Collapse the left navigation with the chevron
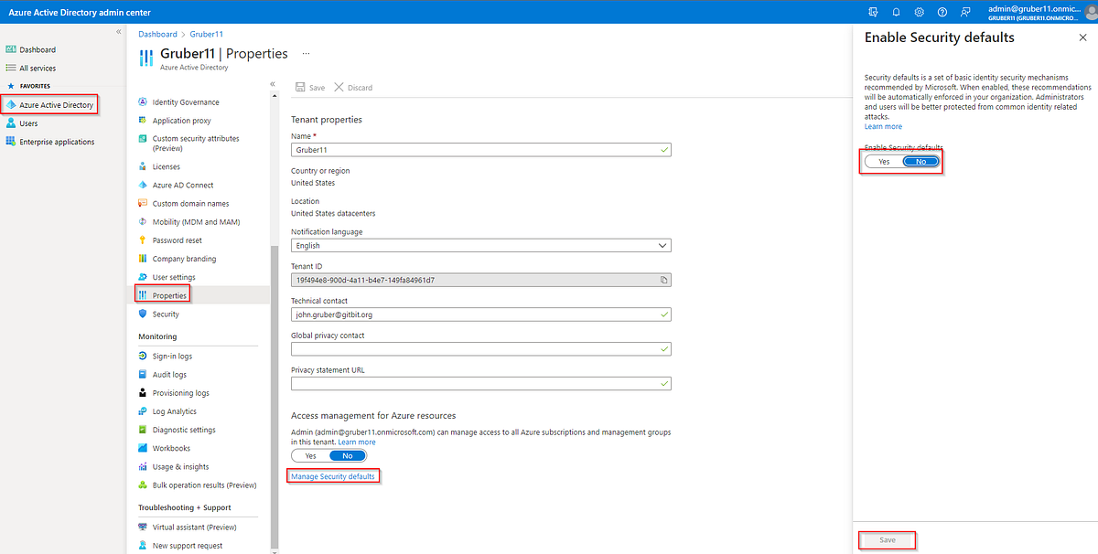The width and height of the screenshot is (1098, 554). pyautogui.click(x=118, y=30)
